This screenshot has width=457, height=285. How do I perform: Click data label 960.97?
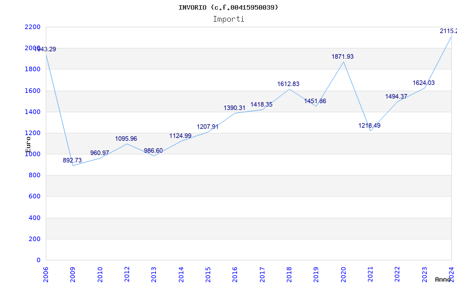[x=99, y=153]
